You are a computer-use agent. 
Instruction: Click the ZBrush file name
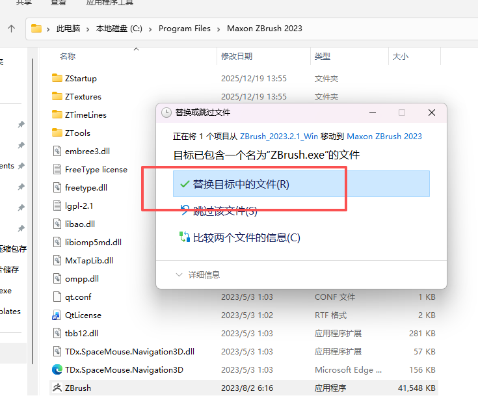click(78, 388)
